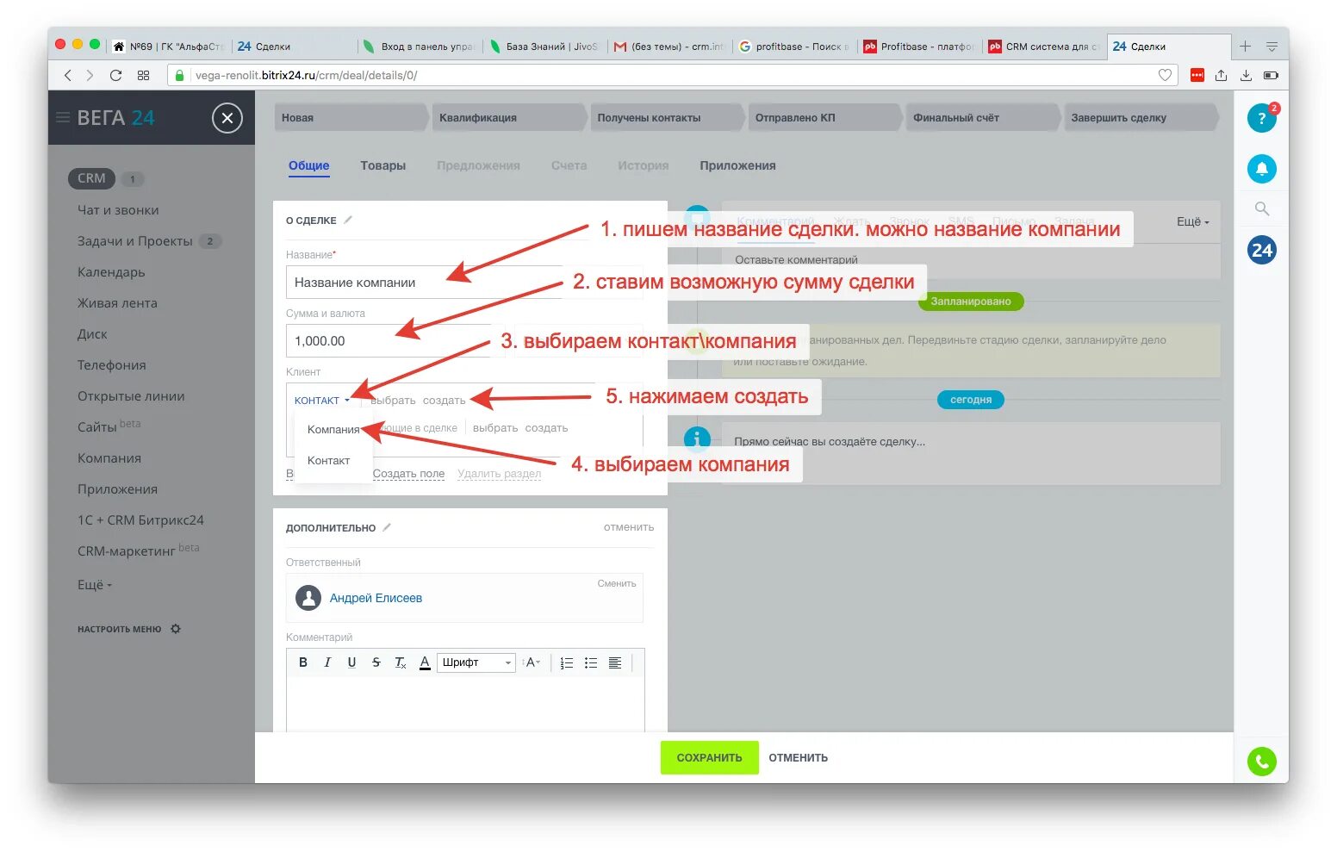Toggle underline formatting in comment editor

click(x=351, y=662)
